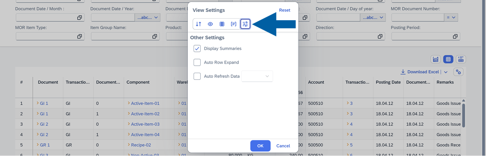Open value help for Posting Period
The width and height of the screenshot is (486, 156).
coord(455,36)
